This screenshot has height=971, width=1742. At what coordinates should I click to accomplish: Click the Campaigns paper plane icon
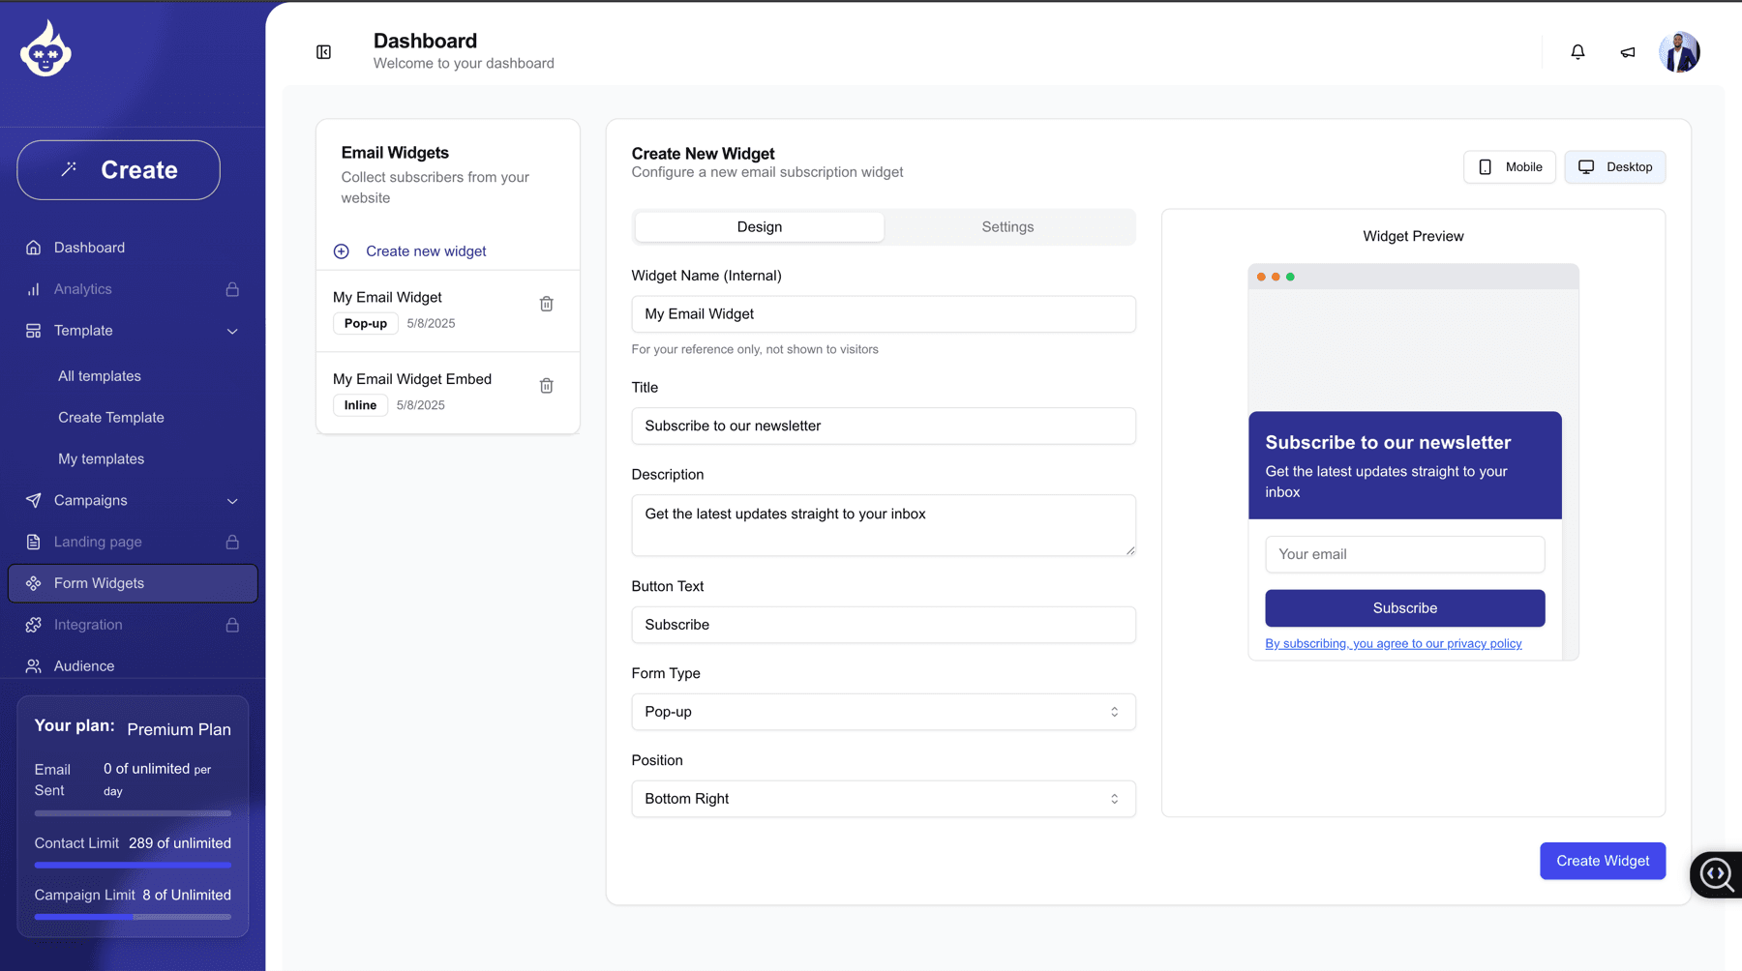tap(34, 500)
